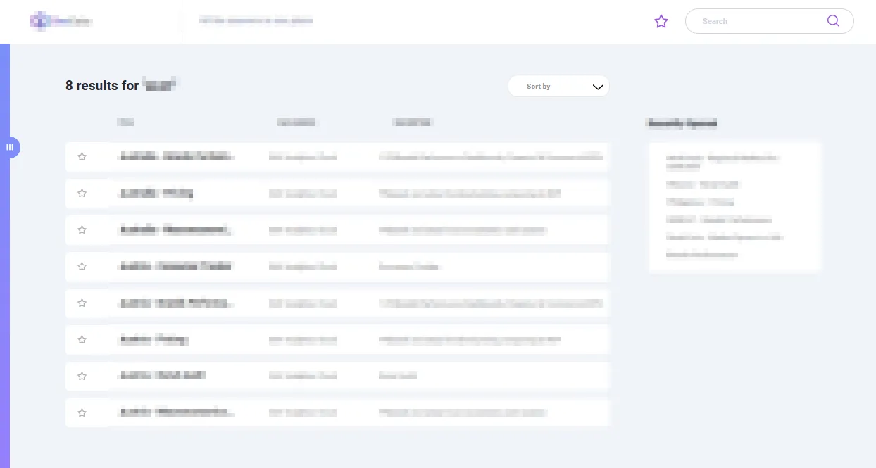Viewport: 876px width, 468px height.
Task: Favorite the eighth and last result row's star
Action: coord(82,412)
